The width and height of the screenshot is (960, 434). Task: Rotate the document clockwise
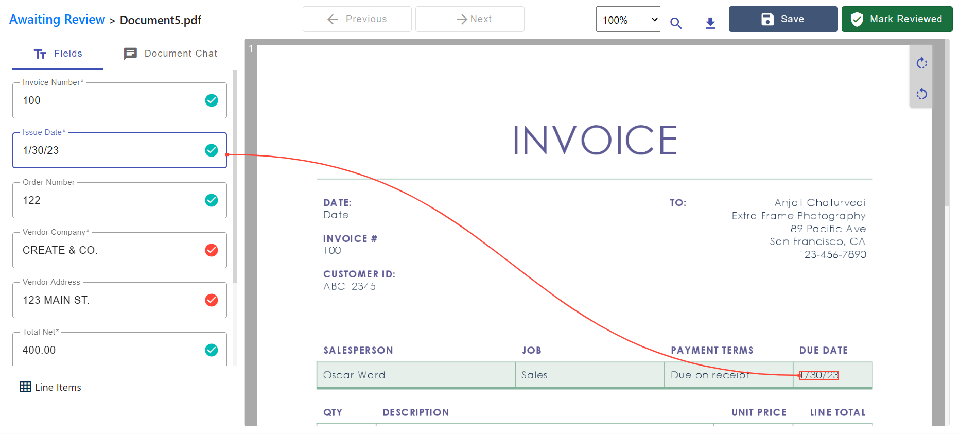click(921, 63)
